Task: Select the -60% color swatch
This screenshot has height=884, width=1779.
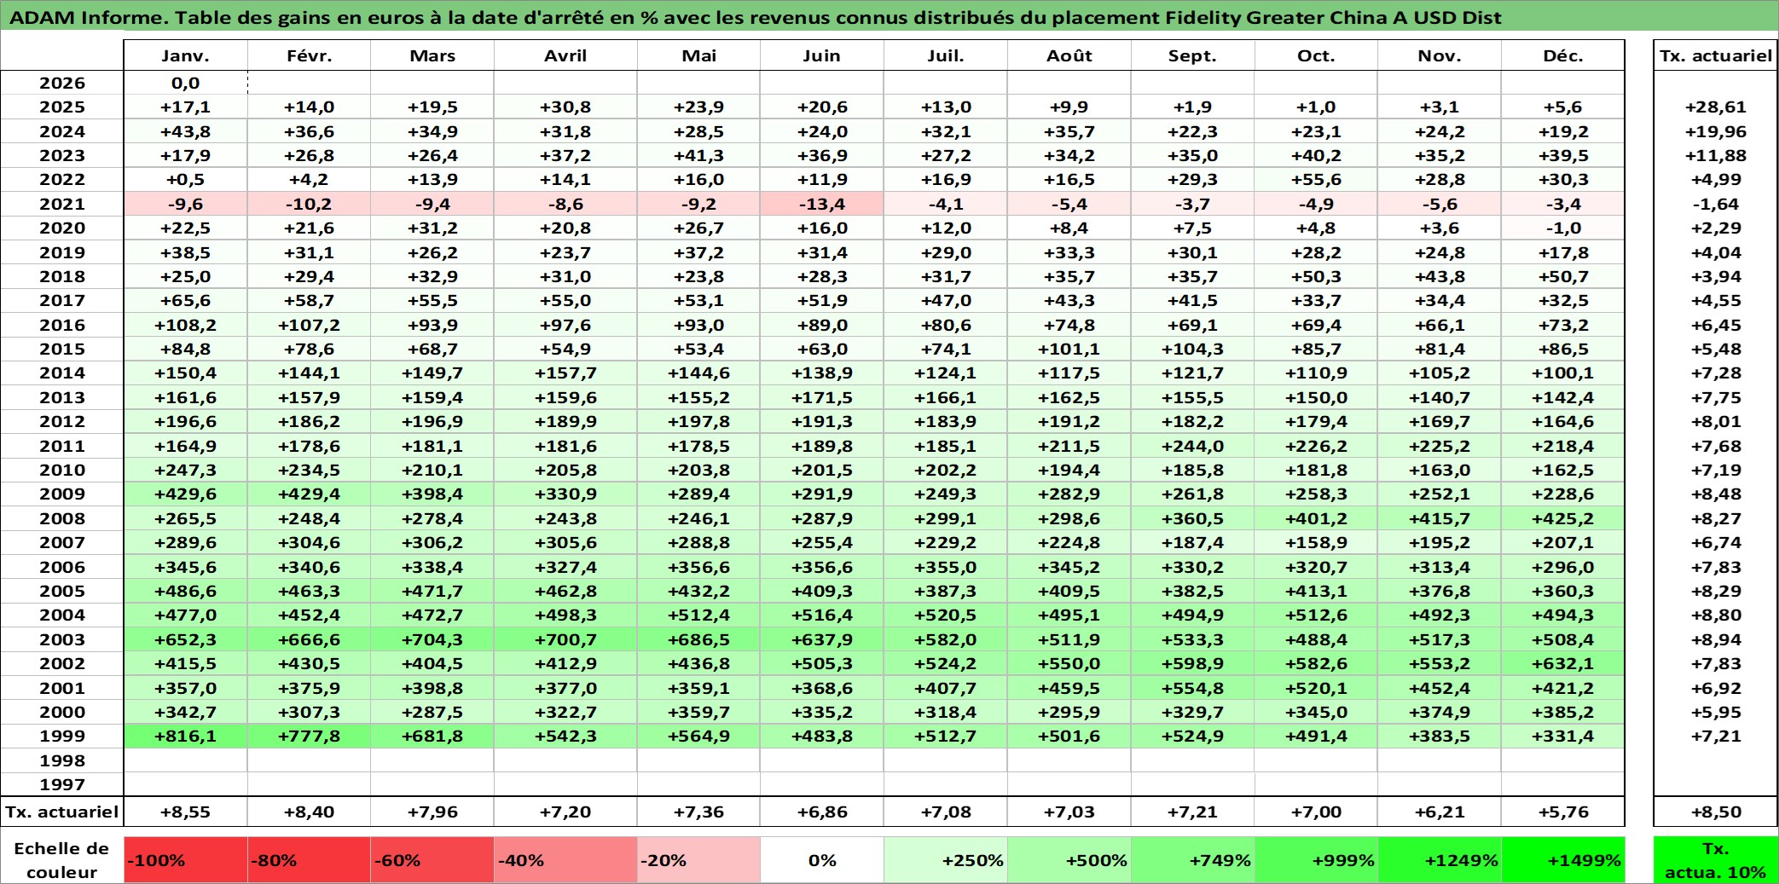Action: (x=432, y=860)
